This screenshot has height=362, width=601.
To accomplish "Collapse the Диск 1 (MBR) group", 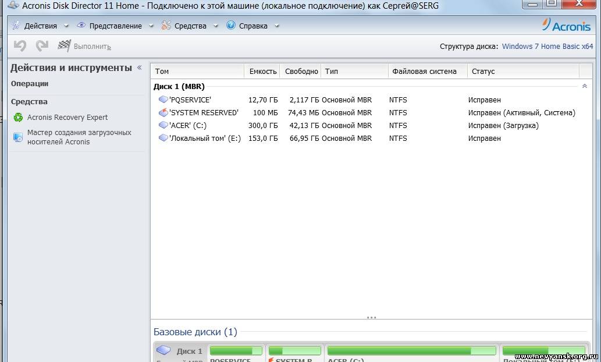I will coord(585,86).
